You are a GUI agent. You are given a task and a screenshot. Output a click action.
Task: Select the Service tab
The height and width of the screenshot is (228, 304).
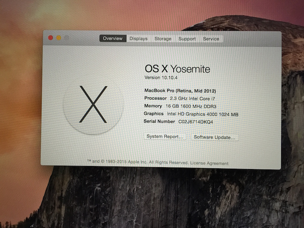click(211, 39)
